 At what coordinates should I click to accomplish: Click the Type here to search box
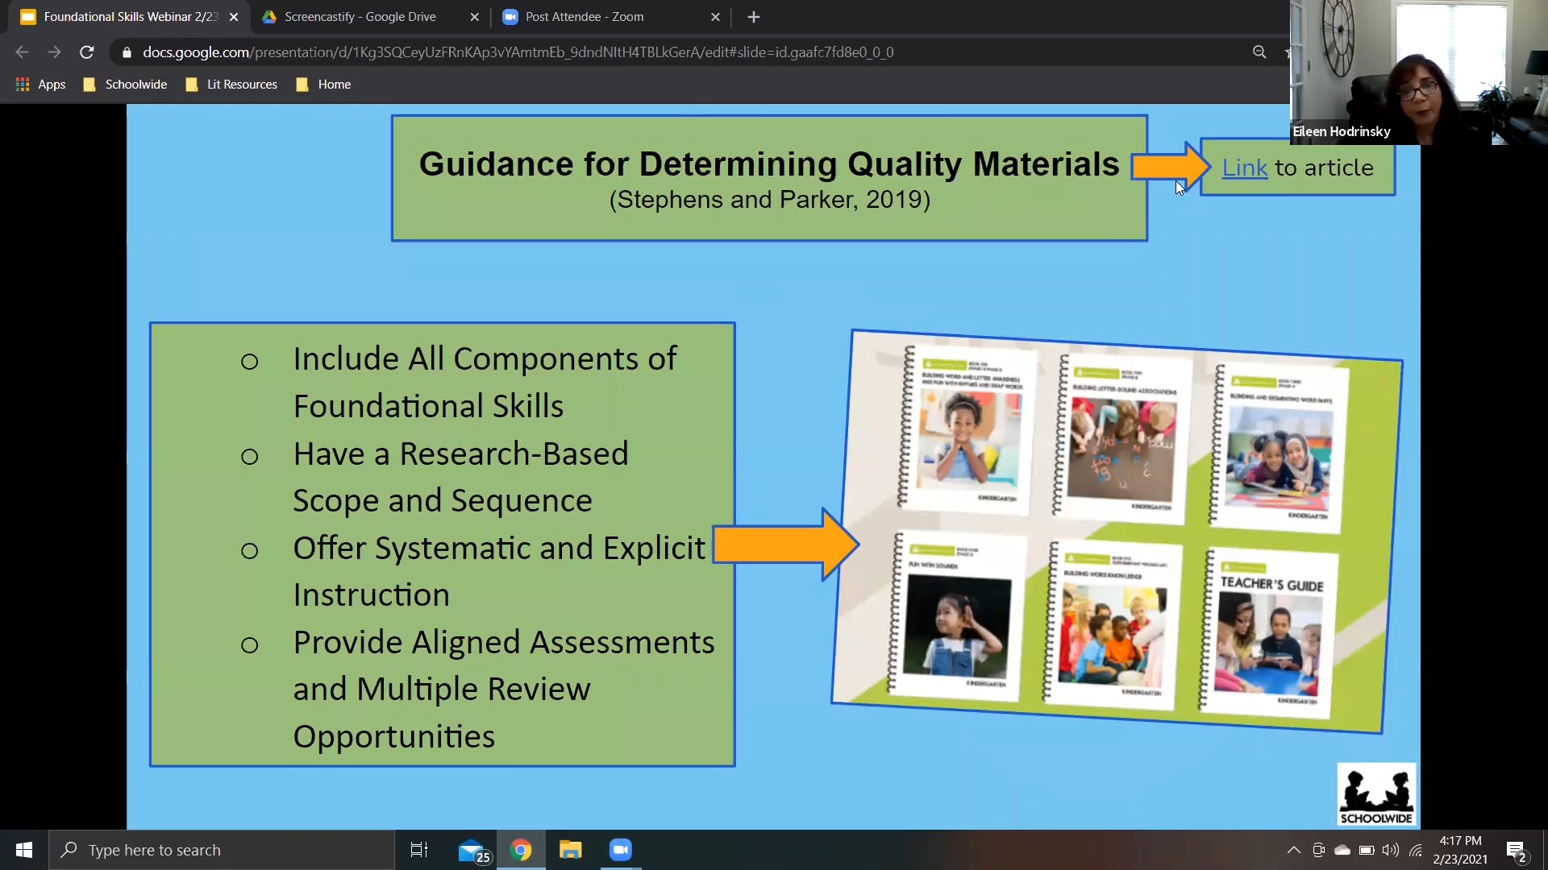click(x=222, y=850)
